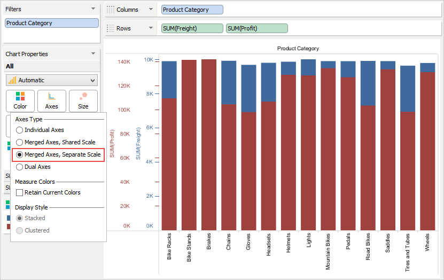Click Product Category pill in Columns

click(x=192, y=10)
